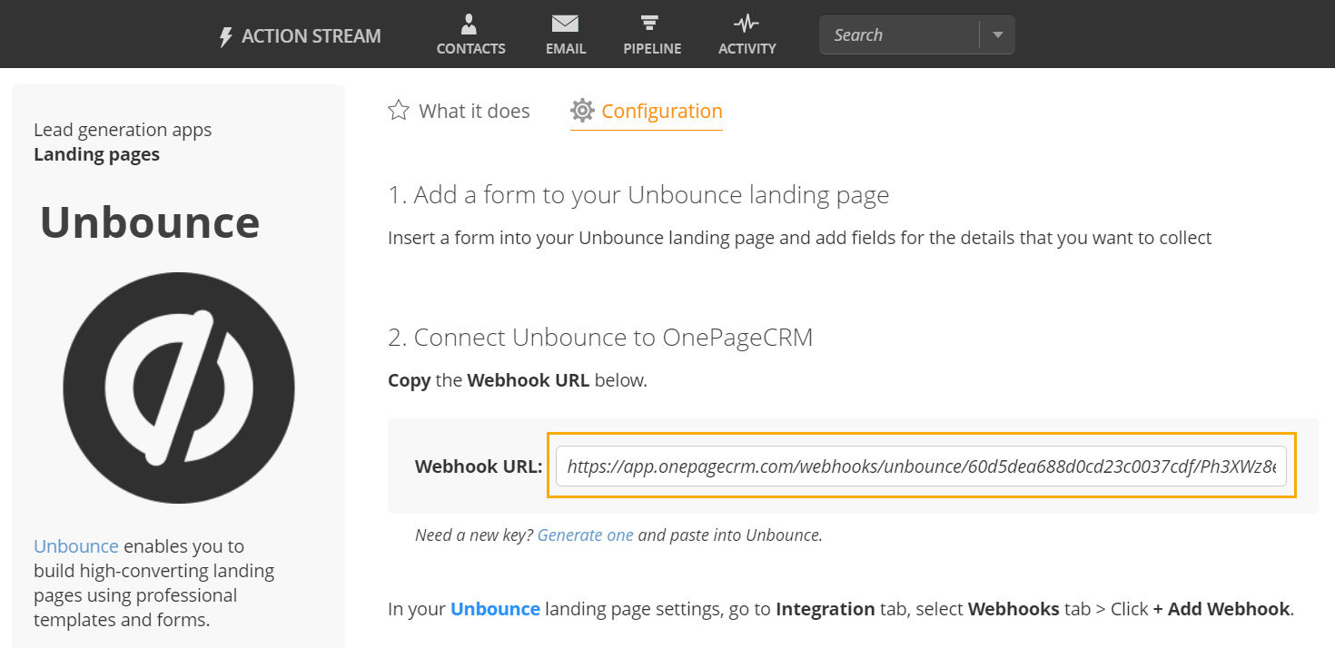Click the star icon beside What it does

tap(399, 111)
